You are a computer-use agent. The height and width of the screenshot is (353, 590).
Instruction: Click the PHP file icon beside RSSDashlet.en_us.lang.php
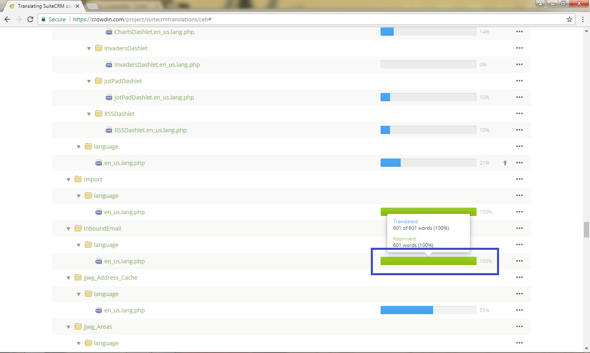tap(109, 130)
